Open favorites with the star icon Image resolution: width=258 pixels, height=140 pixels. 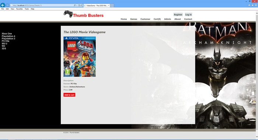(x=252, y=5)
